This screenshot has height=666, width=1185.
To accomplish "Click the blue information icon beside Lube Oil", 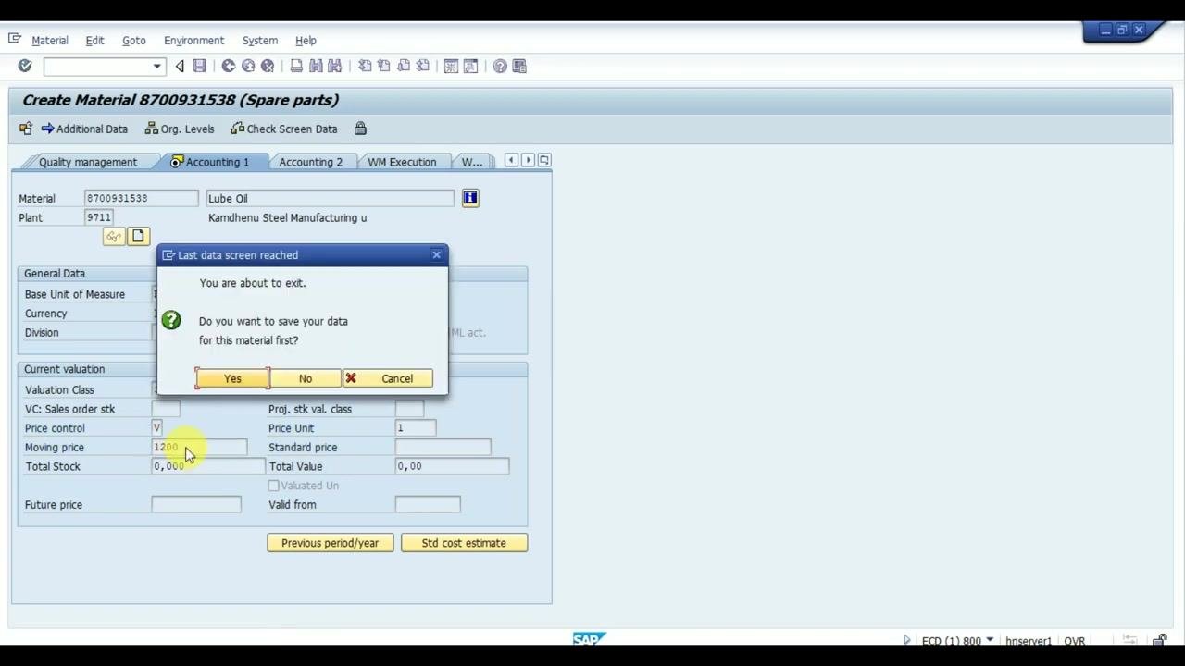I will click(x=470, y=198).
